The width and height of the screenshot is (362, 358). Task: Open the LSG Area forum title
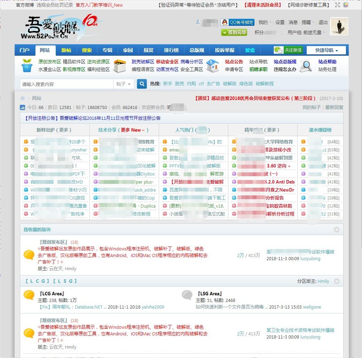pyautogui.click(x=210, y=294)
